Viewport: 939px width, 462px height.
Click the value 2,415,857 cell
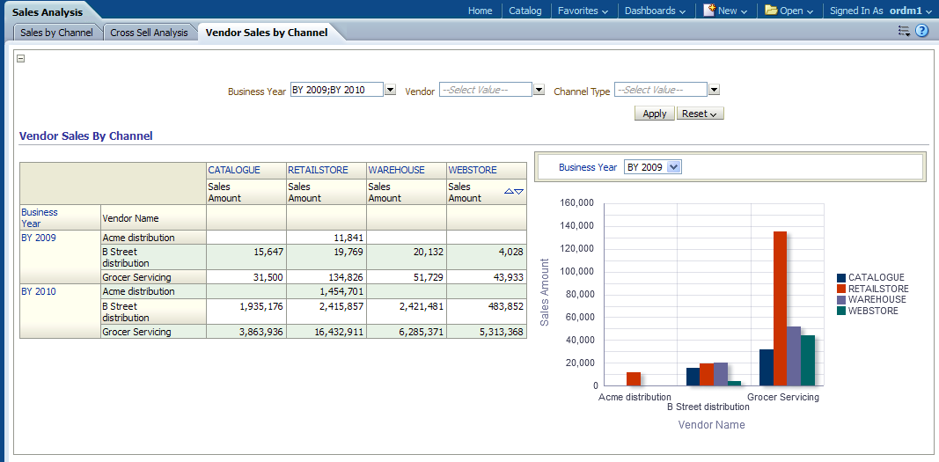click(x=326, y=312)
